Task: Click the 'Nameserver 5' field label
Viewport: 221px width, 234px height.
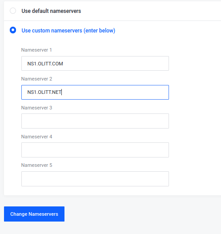Action: pos(36,165)
